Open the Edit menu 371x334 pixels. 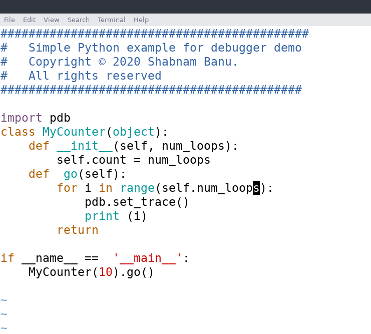pos(29,20)
